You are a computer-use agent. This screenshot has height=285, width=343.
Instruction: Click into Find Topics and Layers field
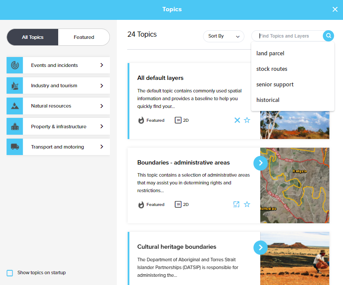pos(287,36)
